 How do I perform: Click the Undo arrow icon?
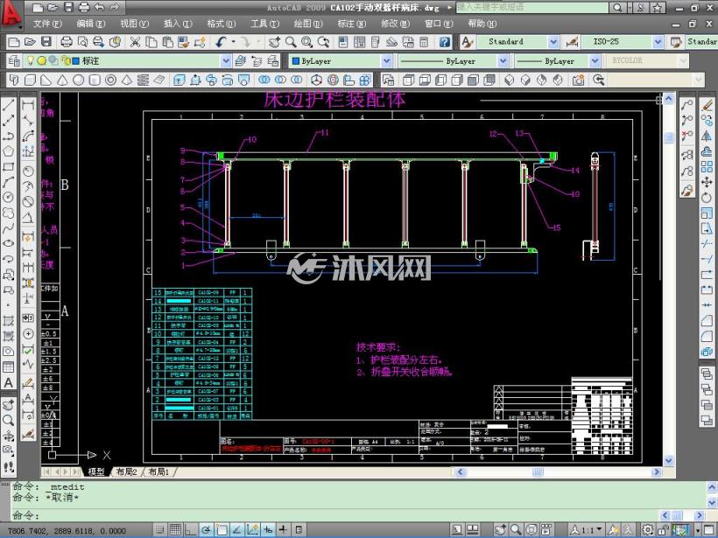(x=222, y=42)
